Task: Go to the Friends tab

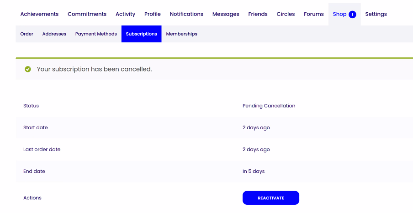Action: click(258, 14)
